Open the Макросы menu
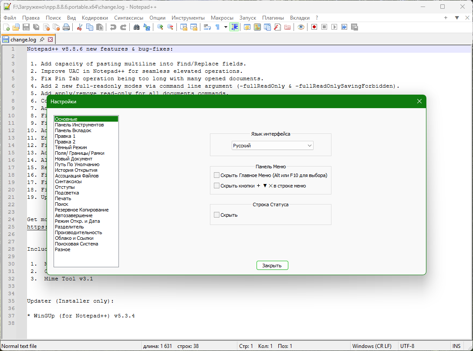The image size is (473, 351). click(222, 18)
